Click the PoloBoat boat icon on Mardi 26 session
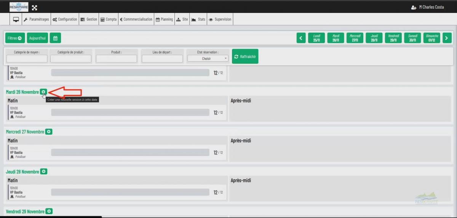This screenshot has height=218, width=457. tap(12, 117)
